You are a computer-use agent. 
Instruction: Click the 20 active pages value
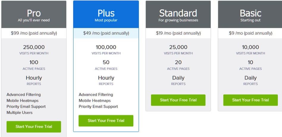pos(178,62)
